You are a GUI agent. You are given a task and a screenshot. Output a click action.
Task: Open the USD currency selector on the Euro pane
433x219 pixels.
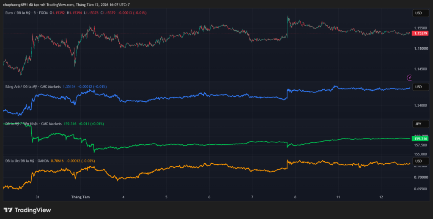coord(421,13)
